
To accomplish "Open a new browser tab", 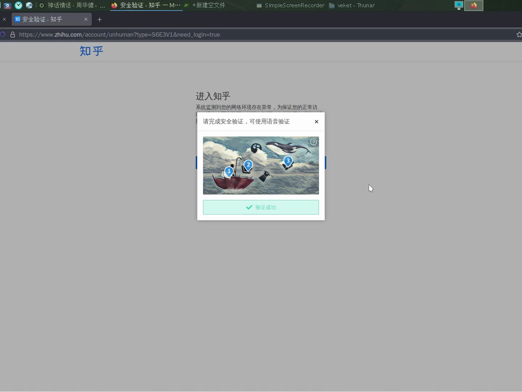I will point(100,19).
